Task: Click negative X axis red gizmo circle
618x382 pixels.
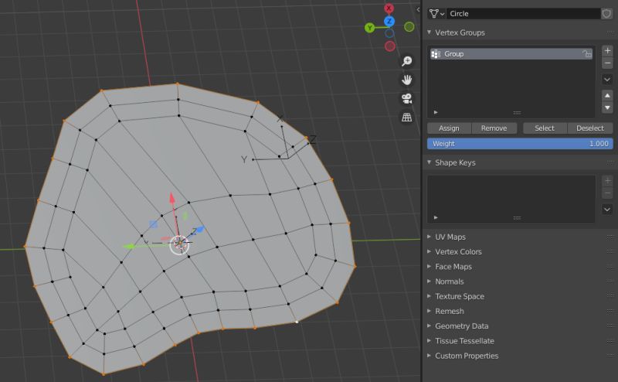Action: coord(390,46)
